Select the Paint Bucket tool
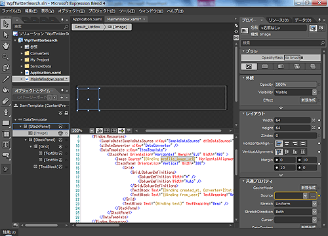This screenshot has width=328, height=236. pos(6,90)
